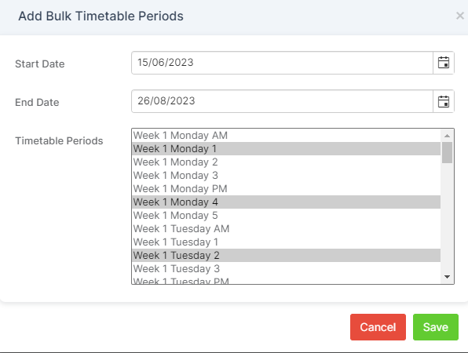Image resolution: width=468 pixels, height=353 pixels.
Task: Pick Week 1 Monday 5 option
Action: [x=286, y=215]
